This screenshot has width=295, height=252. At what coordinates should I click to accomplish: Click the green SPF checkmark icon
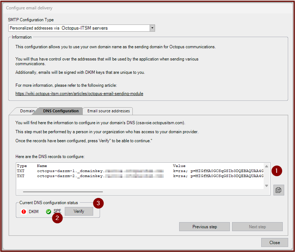coord(48,211)
